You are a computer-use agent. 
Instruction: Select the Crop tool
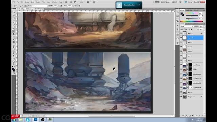[x=14, y=23]
